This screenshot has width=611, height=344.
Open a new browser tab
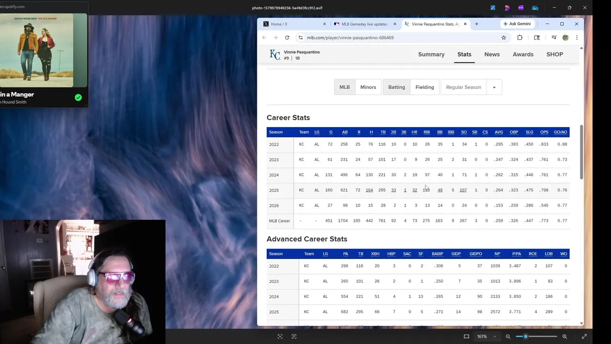click(476, 24)
